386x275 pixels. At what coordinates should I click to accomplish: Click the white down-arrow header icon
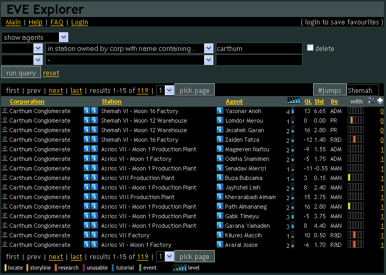(380, 100)
